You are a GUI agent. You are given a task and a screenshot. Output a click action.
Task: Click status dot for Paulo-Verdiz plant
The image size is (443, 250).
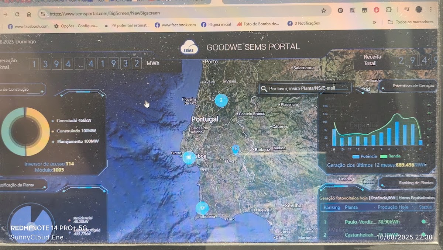[423, 222]
